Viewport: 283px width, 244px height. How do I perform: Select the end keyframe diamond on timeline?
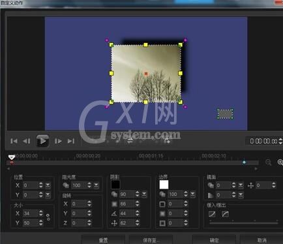245,162
